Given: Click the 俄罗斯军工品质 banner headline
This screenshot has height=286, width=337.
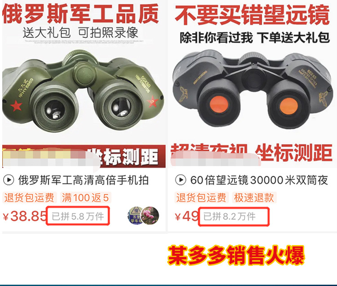Looking at the screenshot, I should (80, 14).
